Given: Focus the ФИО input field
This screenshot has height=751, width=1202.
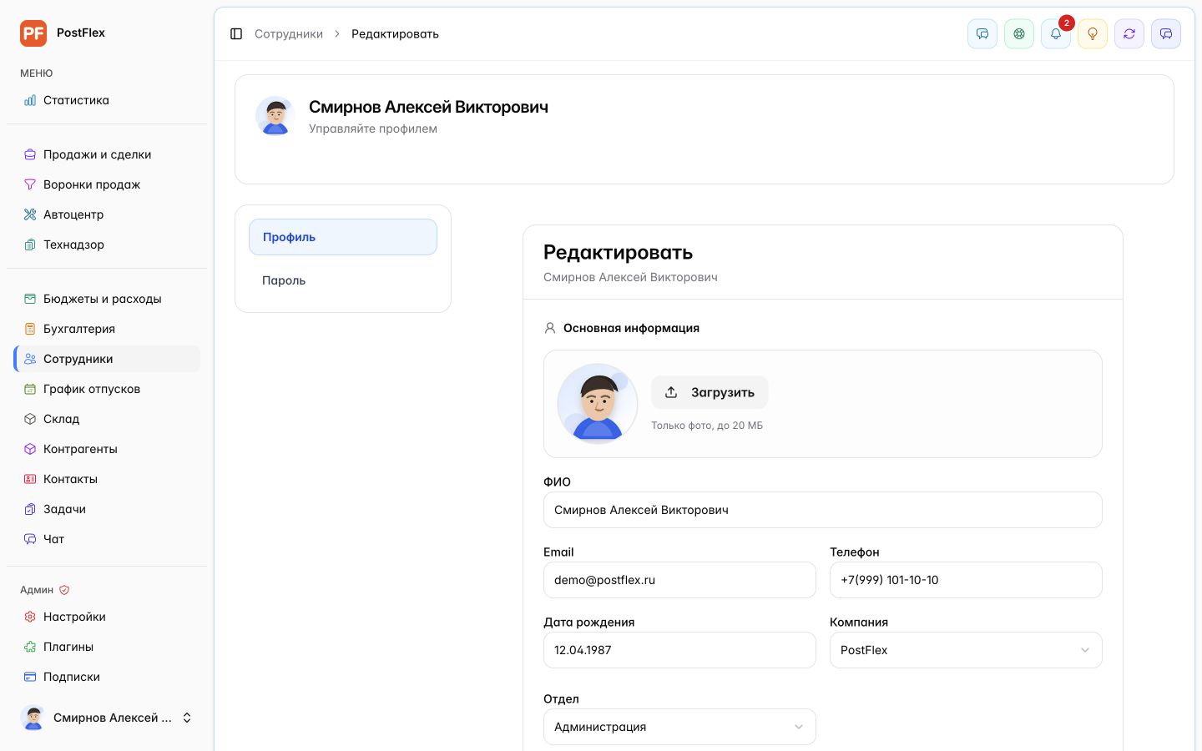Looking at the screenshot, I should pos(823,510).
